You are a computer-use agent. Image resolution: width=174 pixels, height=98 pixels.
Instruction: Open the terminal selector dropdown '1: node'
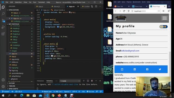point(70,81)
